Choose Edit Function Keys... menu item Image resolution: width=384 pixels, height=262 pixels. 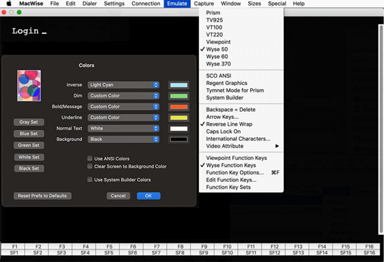[231, 180]
